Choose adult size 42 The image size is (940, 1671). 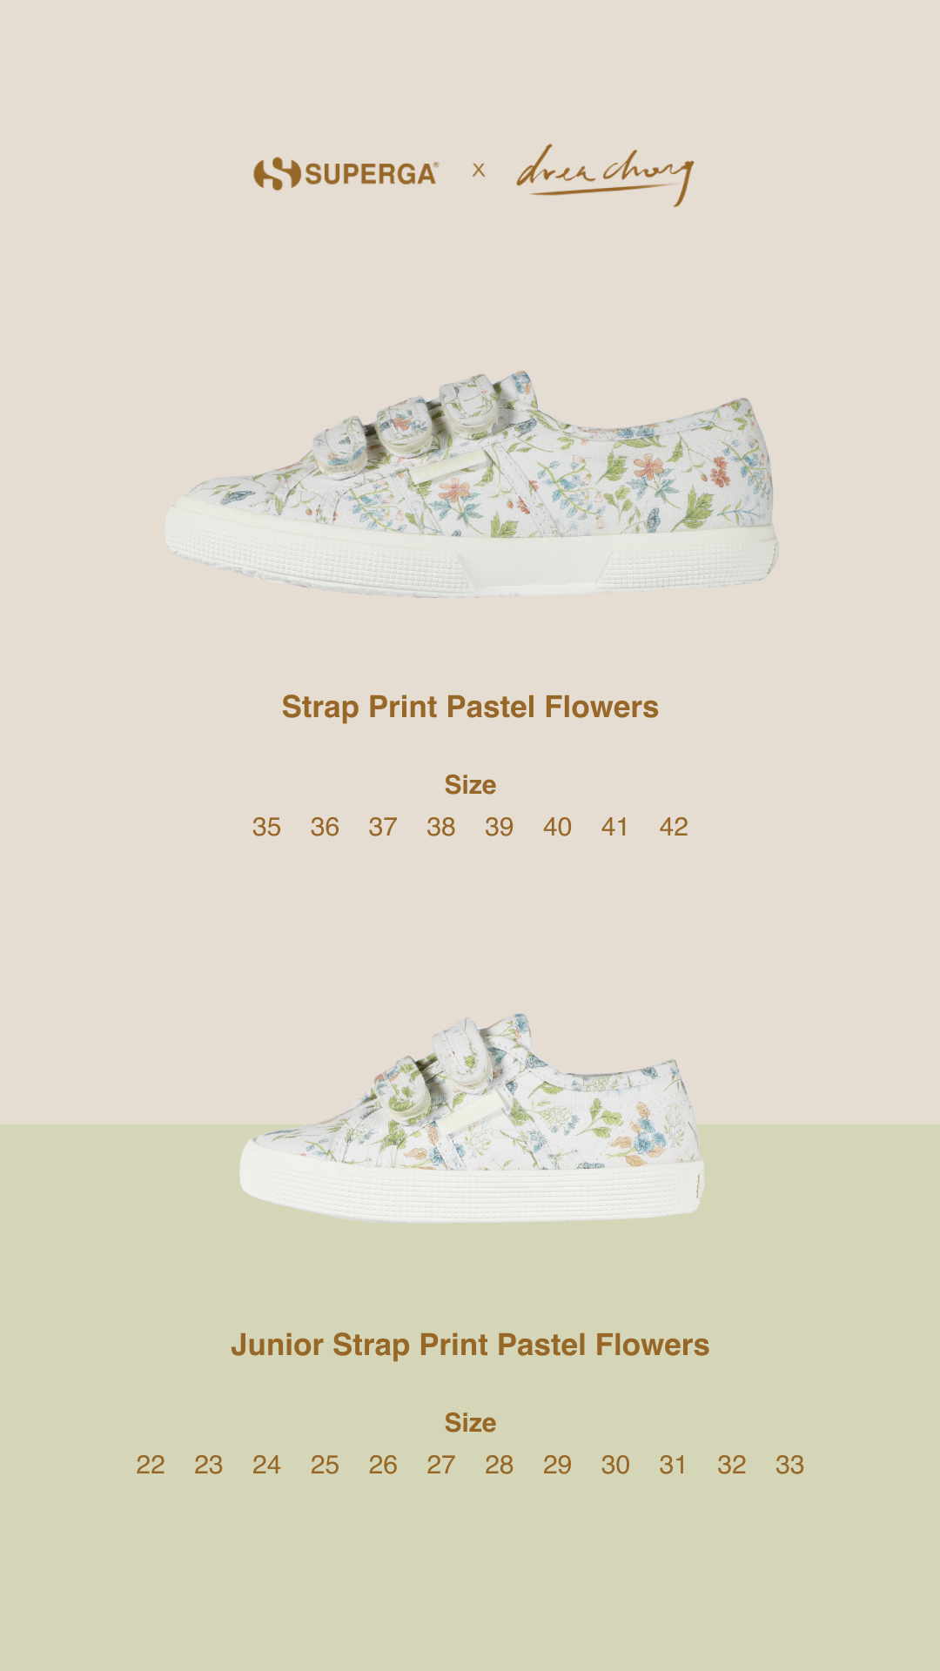click(x=674, y=827)
